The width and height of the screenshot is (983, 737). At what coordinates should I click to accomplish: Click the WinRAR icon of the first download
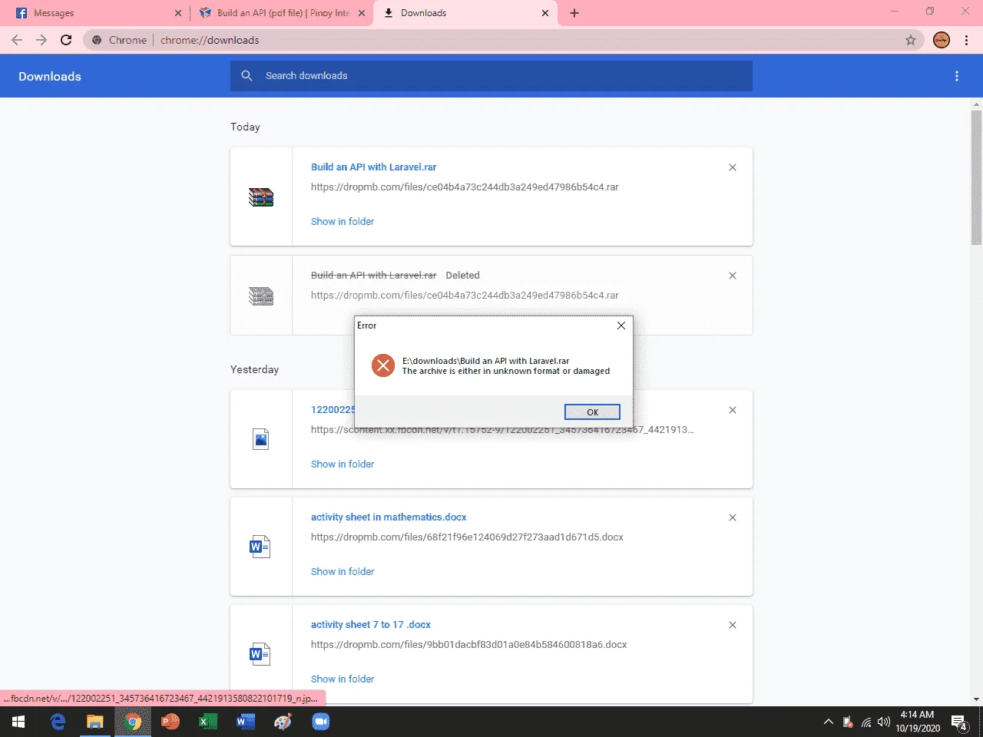261,197
